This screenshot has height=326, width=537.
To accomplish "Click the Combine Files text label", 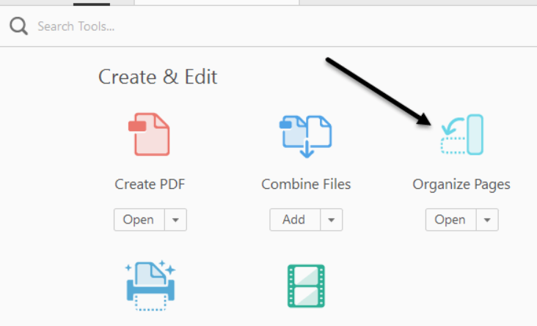I will [306, 185].
